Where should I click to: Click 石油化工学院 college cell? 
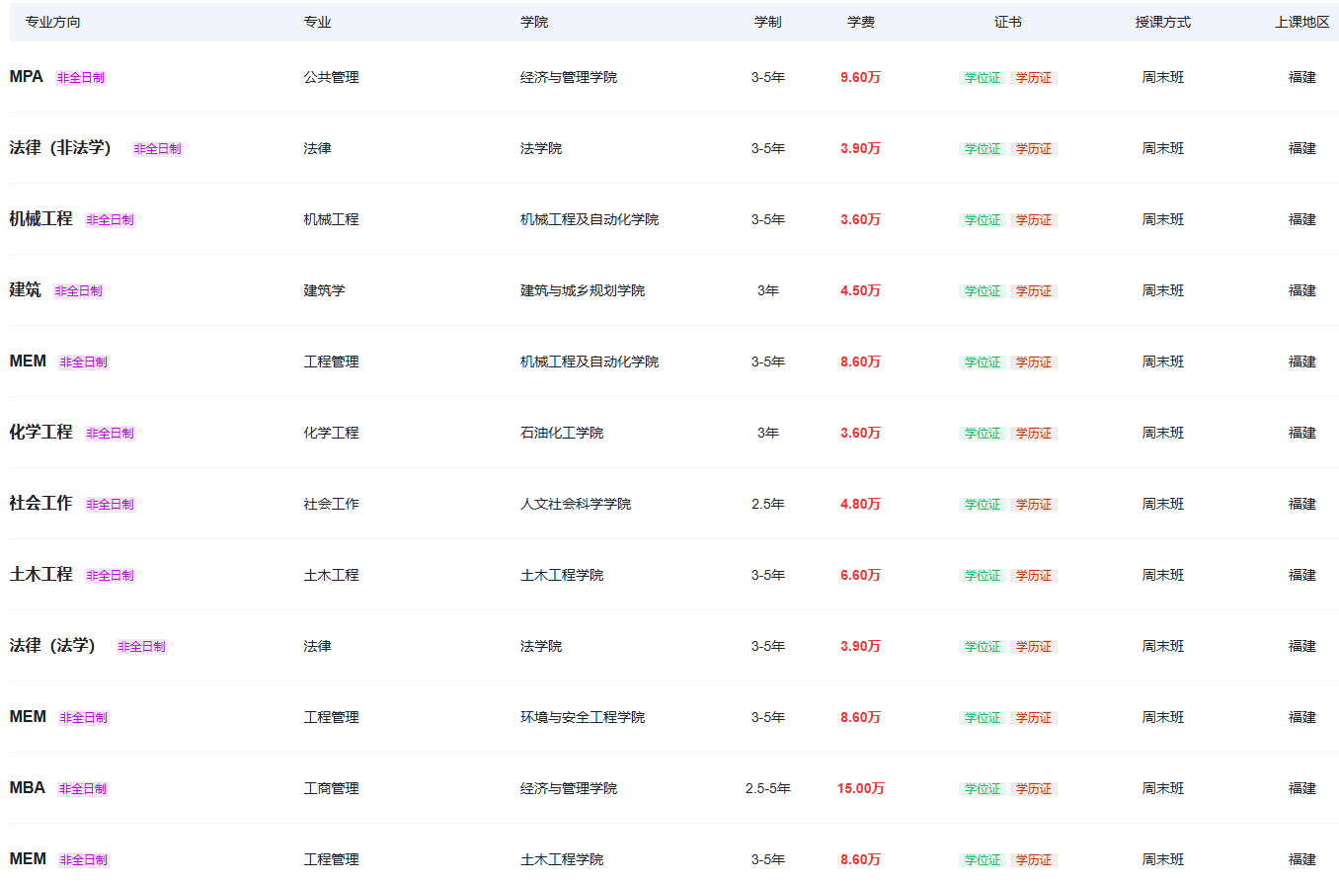pyautogui.click(x=562, y=433)
